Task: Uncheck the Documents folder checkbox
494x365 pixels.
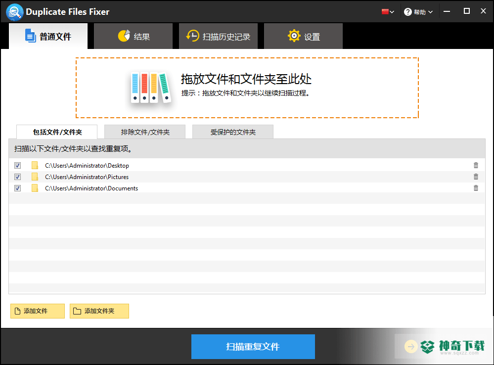Action: 18,188
